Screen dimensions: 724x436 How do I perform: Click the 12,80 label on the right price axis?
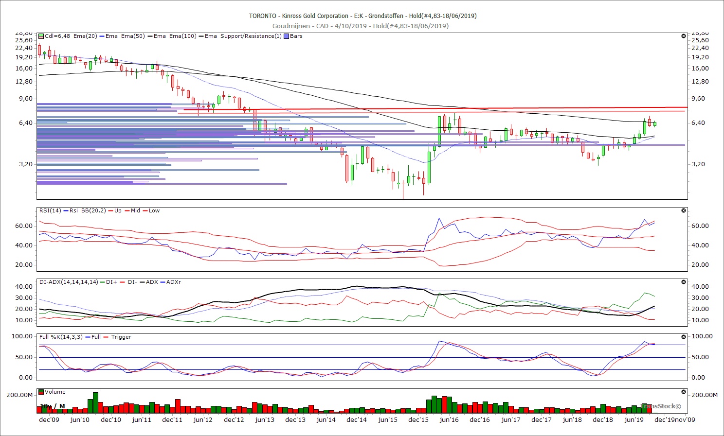[700, 82]
